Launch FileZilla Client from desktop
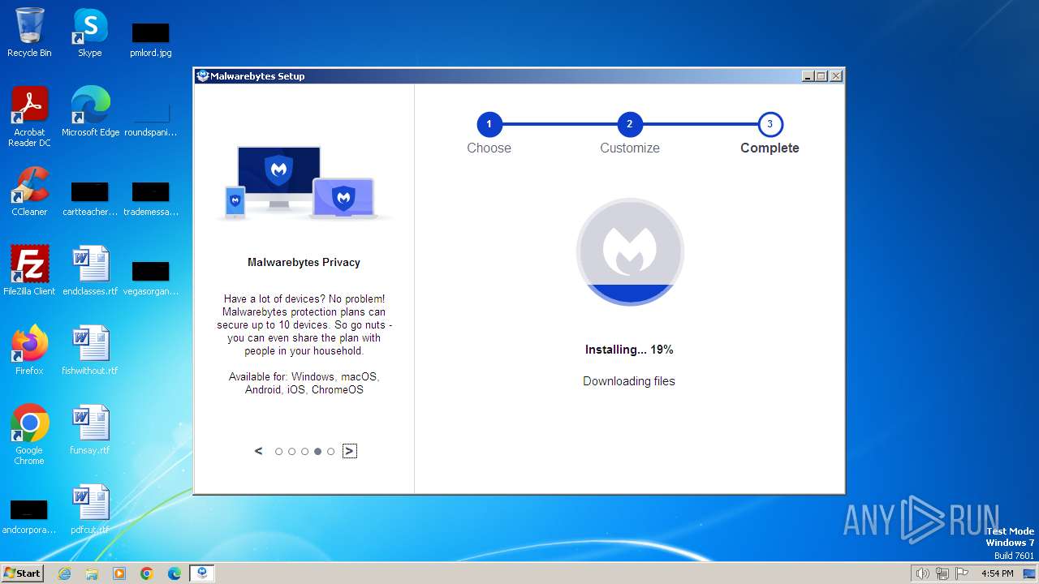The image size is (1039, 584). tap(29, 270)
